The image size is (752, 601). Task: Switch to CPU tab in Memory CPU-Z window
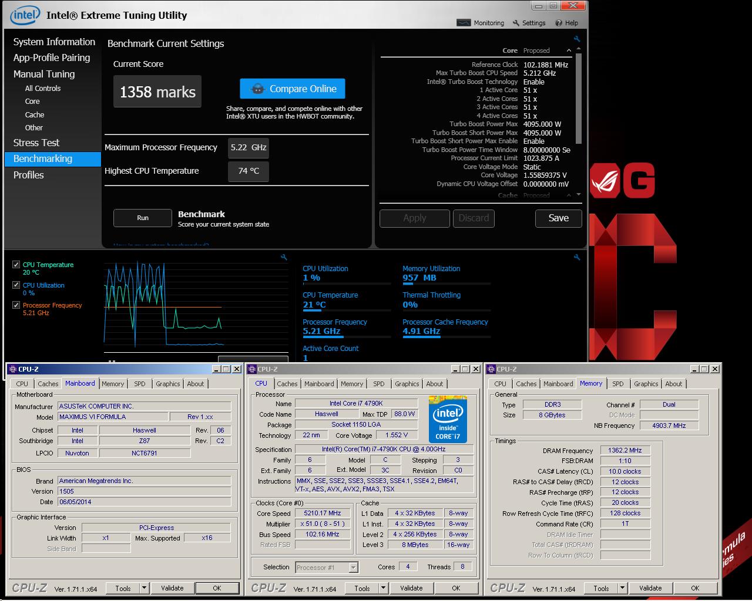click(501, 384)
